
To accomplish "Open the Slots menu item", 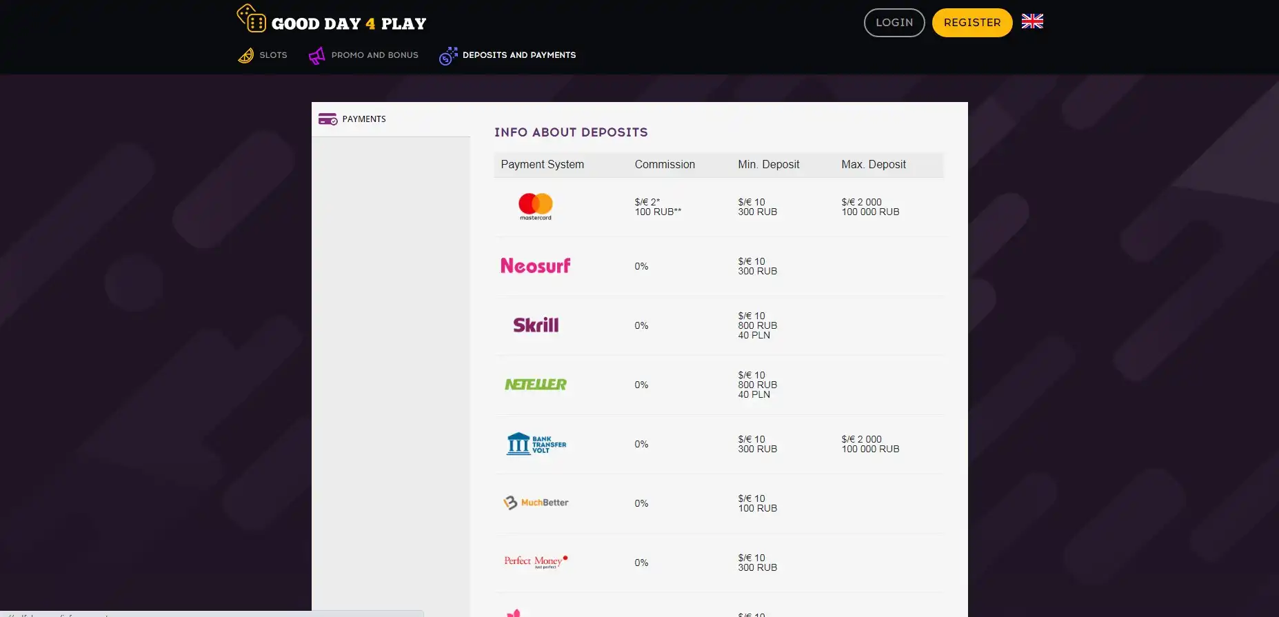I will [273, 55].
